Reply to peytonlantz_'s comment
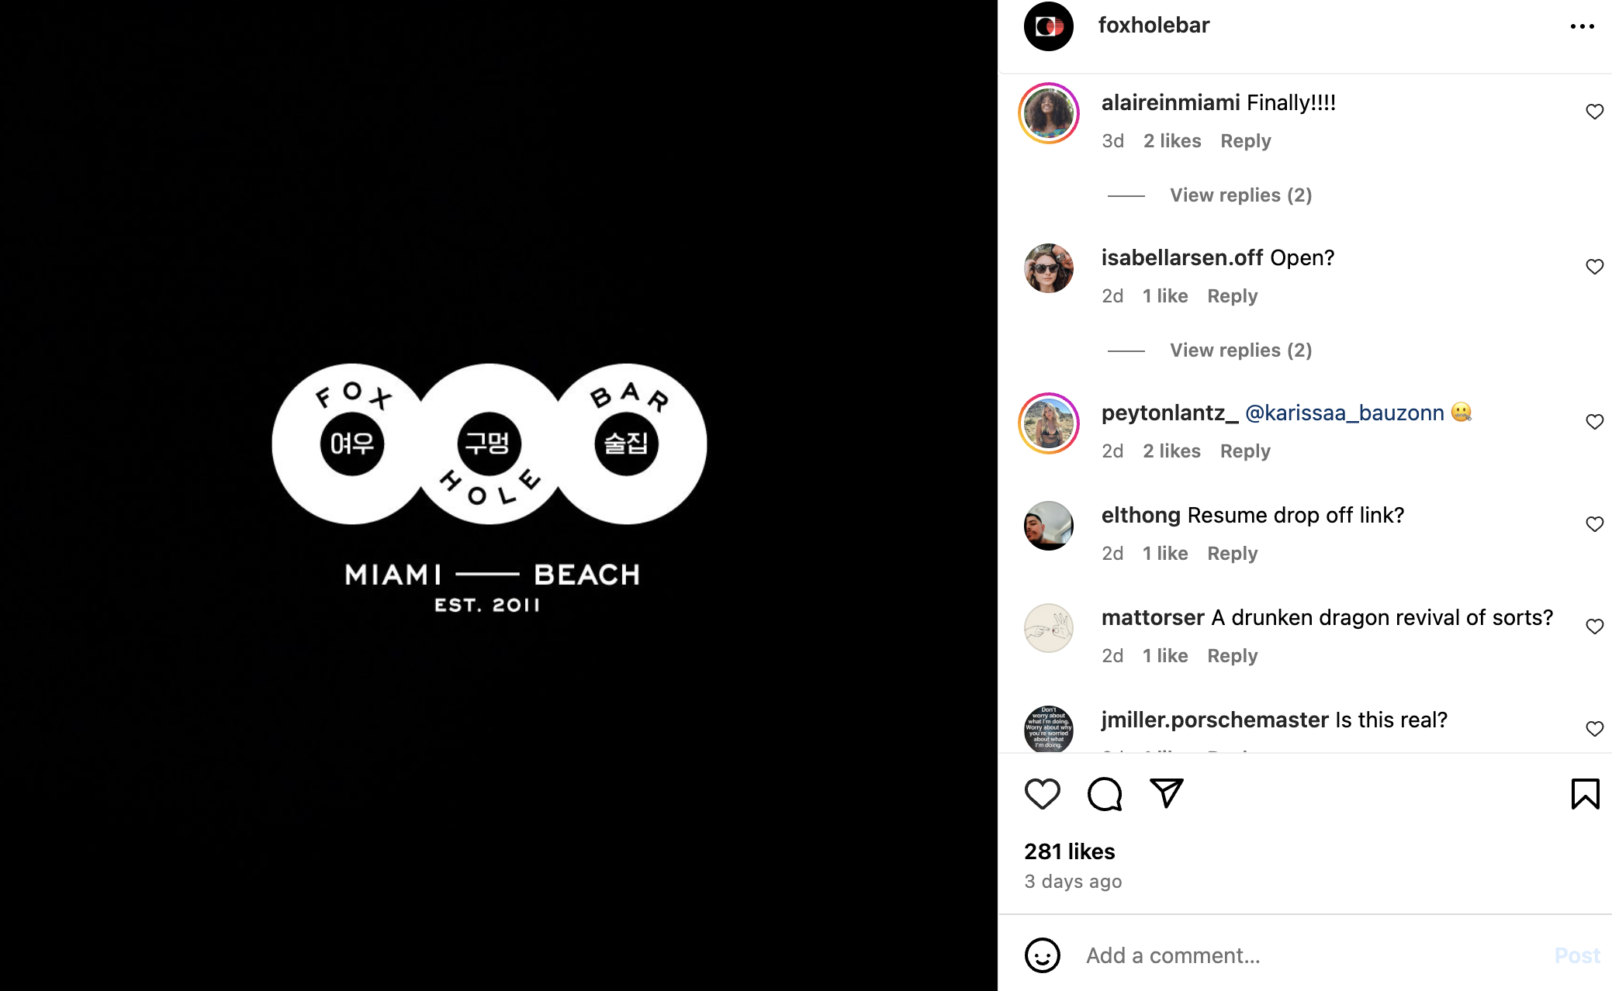Viewport: 1612px width, 991px height. (x=1245, y=451)
